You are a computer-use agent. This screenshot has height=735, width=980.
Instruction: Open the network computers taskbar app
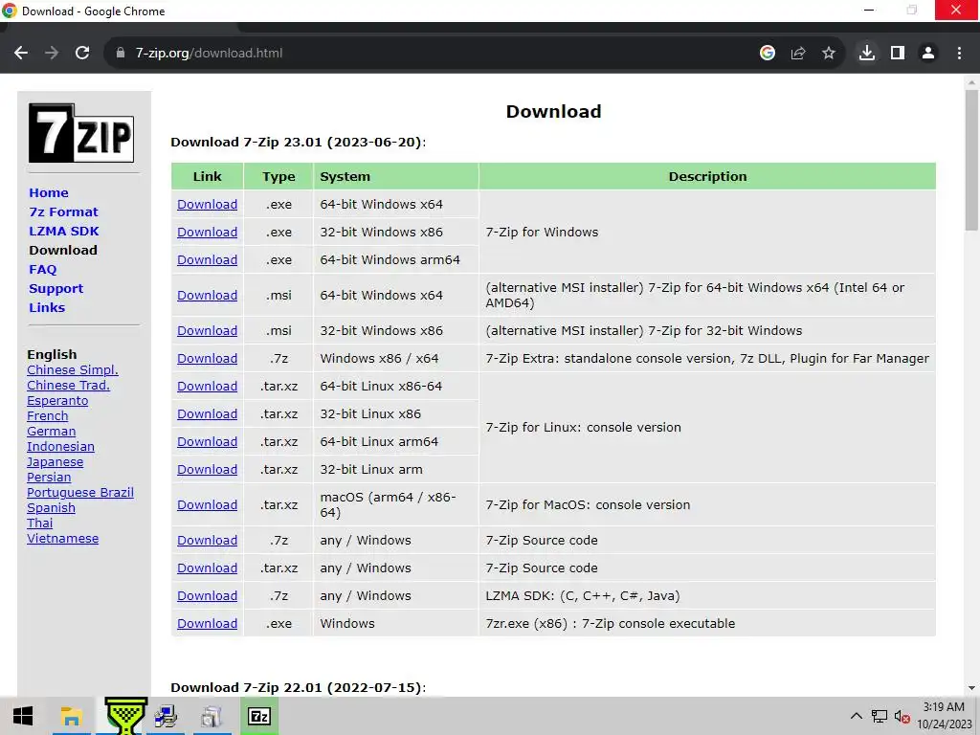166,716
